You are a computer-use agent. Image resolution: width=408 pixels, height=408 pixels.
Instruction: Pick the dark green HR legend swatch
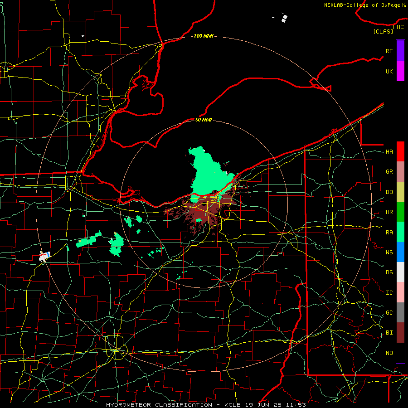tap(400, 212)
